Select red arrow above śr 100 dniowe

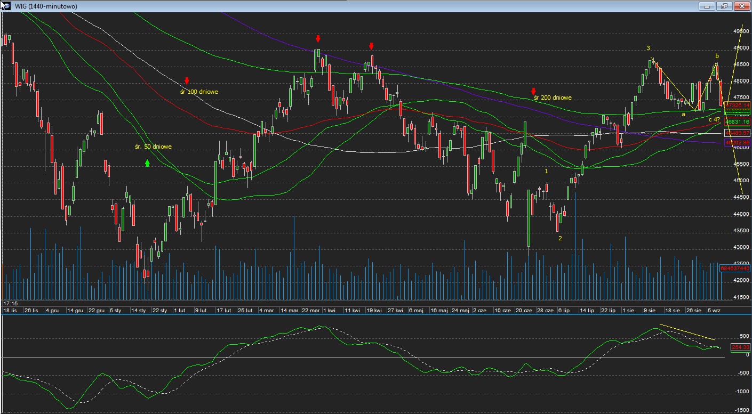pos(187,81)
